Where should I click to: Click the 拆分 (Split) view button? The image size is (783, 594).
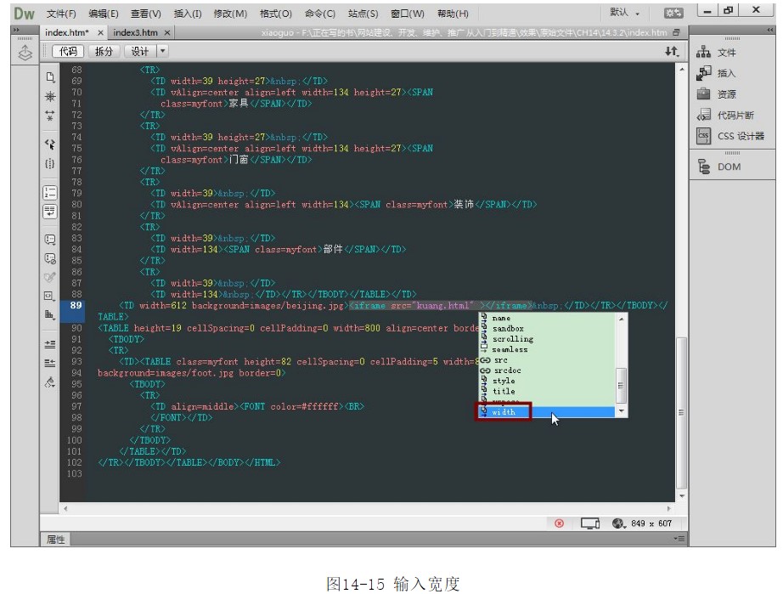[104, 52]
